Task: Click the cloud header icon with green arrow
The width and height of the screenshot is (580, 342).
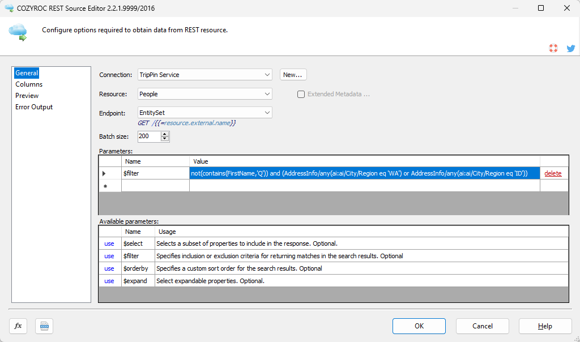Action: click(x=18, y=32)
